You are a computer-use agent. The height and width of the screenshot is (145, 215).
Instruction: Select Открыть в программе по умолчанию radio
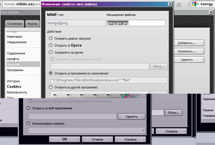pos(51,73)
